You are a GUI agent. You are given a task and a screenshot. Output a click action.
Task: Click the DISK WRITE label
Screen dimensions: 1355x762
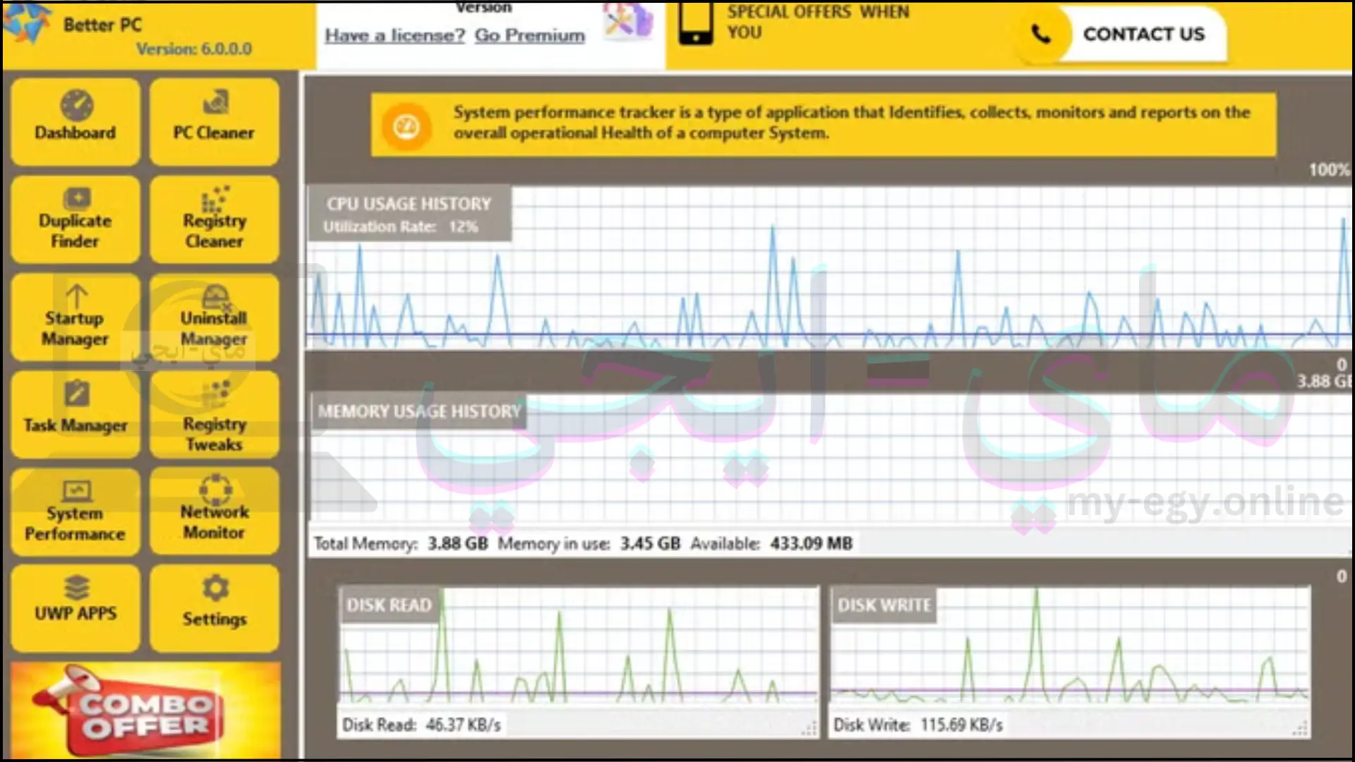click(x=884, y=605)
